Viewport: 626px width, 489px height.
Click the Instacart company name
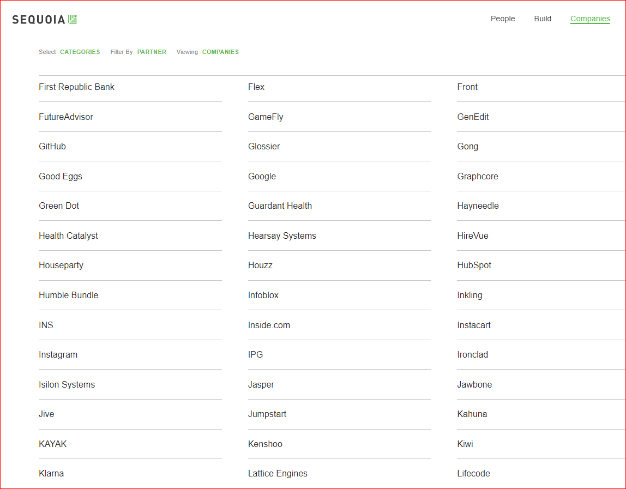coord(474,325)
